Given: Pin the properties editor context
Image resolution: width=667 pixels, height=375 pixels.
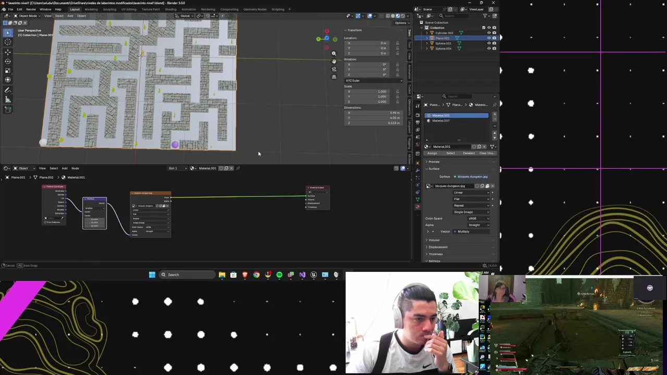Looking at the screenshot, I should tap(495, 105).
